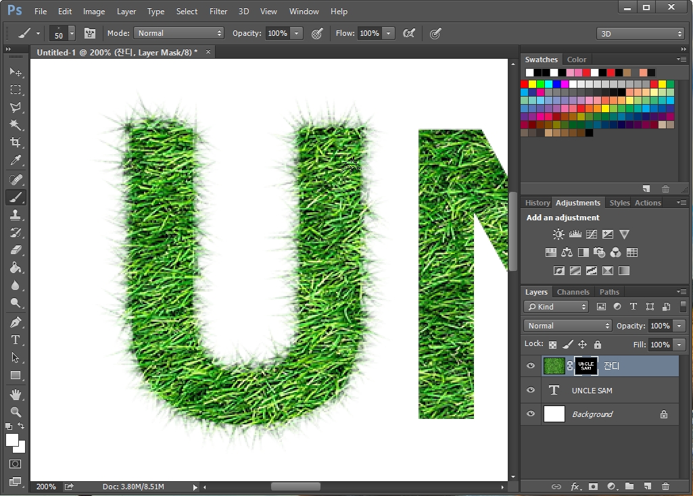The height and width of the screenshot is (496, 693).
Task: Open the Layer menu
Action: click(126, 11)
